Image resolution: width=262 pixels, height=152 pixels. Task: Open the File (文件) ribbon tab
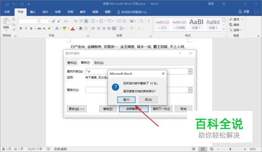coord(7,12)
